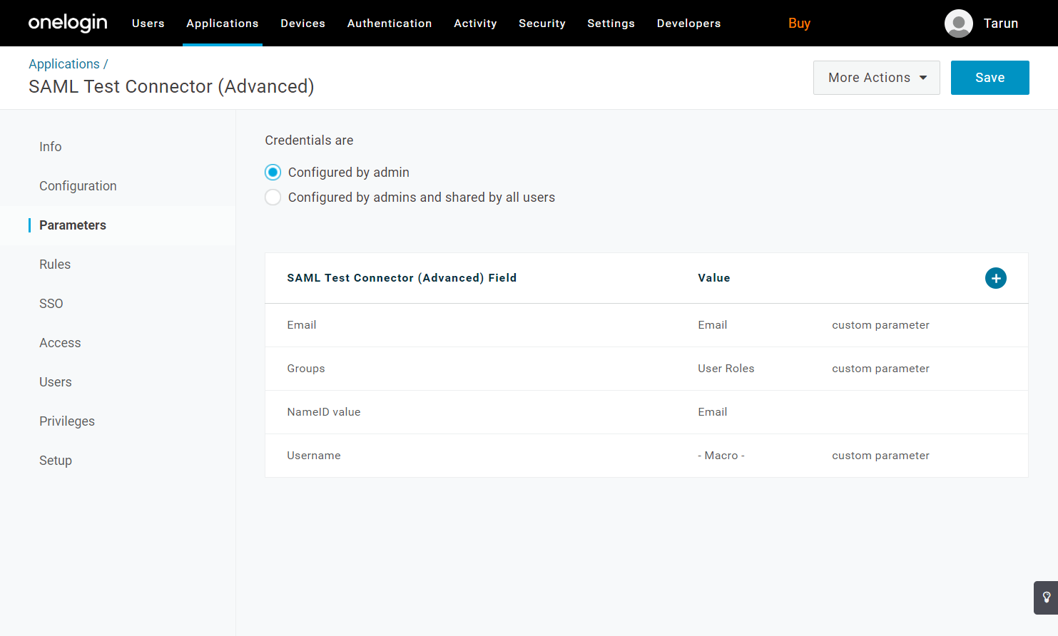Open the Username parameter row
Viewport: 1058px width, 636px height.
(x=314, y=456)
